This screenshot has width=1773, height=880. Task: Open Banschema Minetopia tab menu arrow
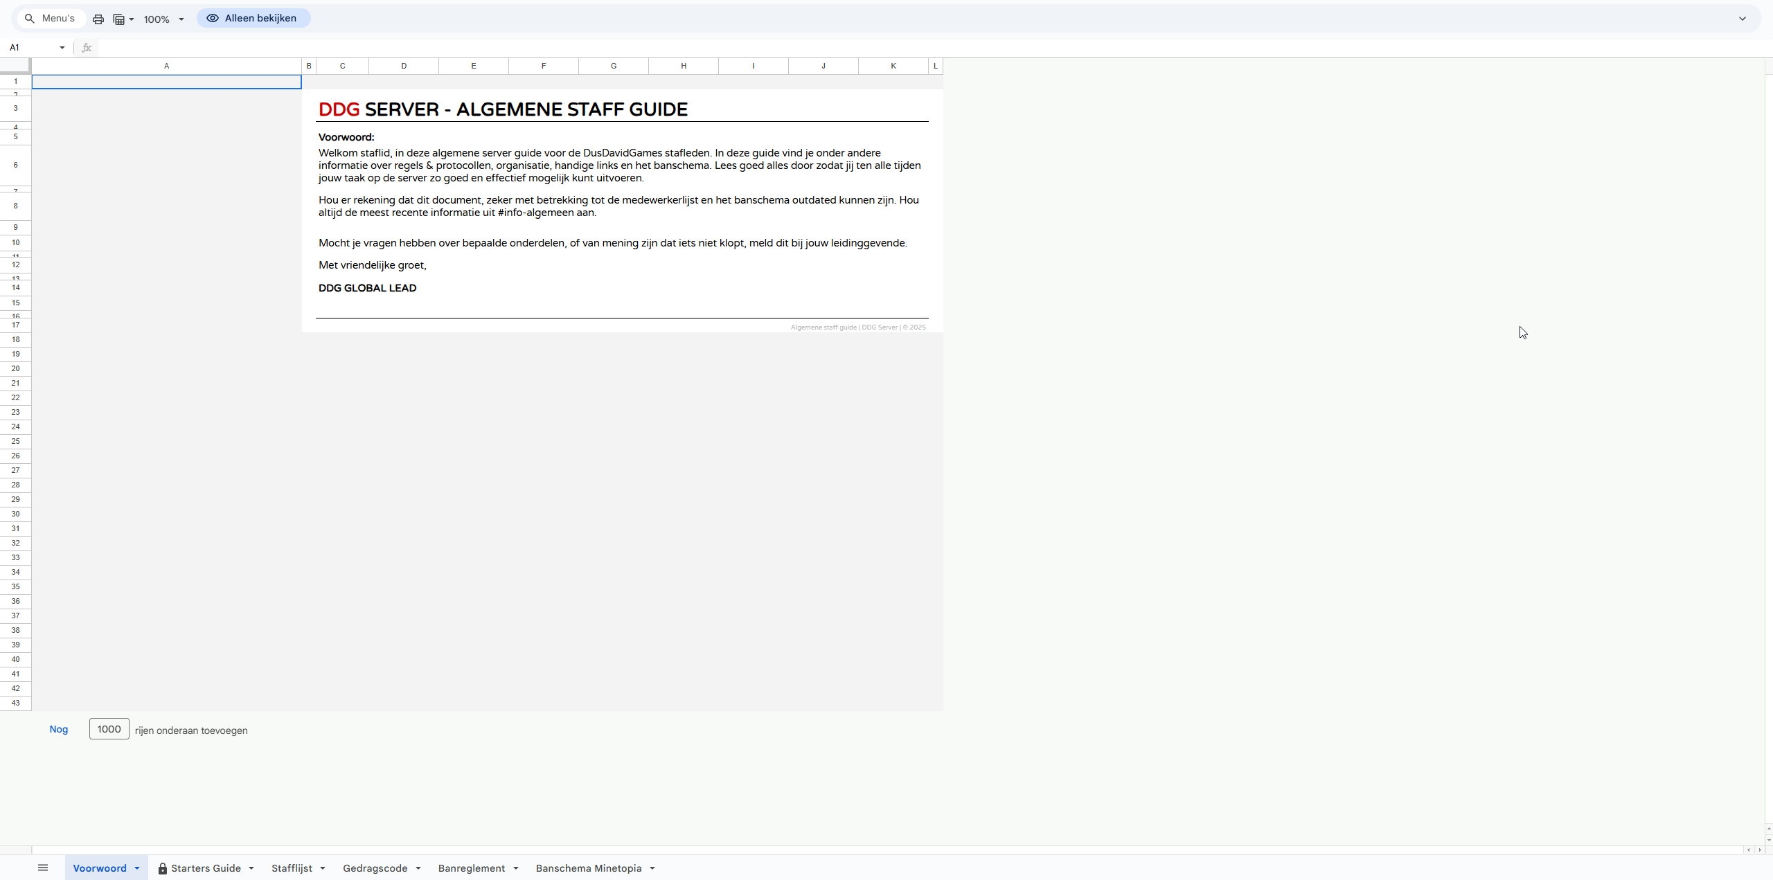[x=652, y=868]
